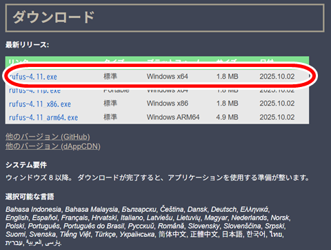
Task: Select 標準 type cell in rufus-4.11.exe row
Action: 110,76
